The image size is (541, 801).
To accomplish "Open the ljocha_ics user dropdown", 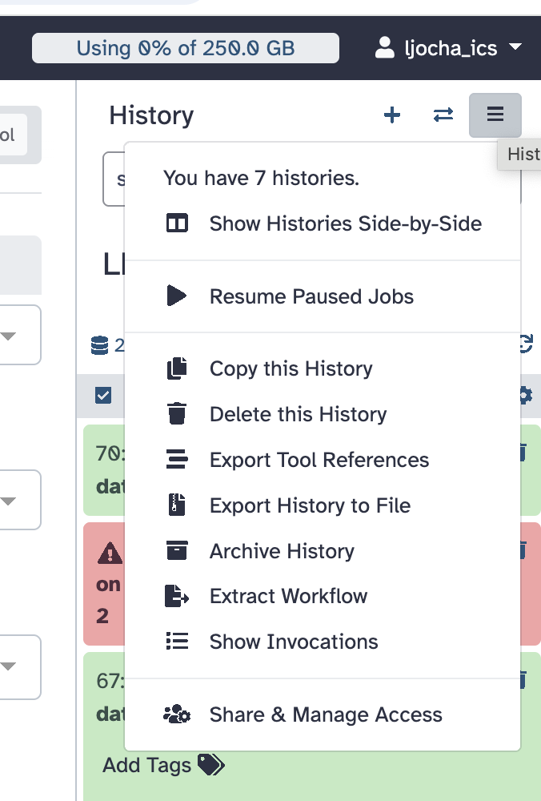I will point(448,48).
